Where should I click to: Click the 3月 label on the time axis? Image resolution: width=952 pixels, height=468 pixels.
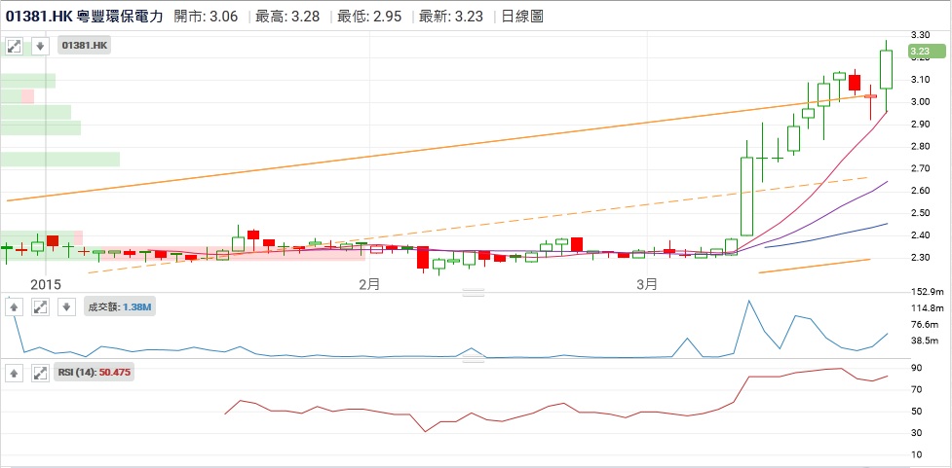point(647,284)
